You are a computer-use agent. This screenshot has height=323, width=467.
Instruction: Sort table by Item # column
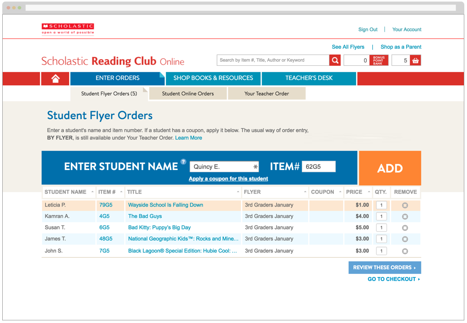110,192
